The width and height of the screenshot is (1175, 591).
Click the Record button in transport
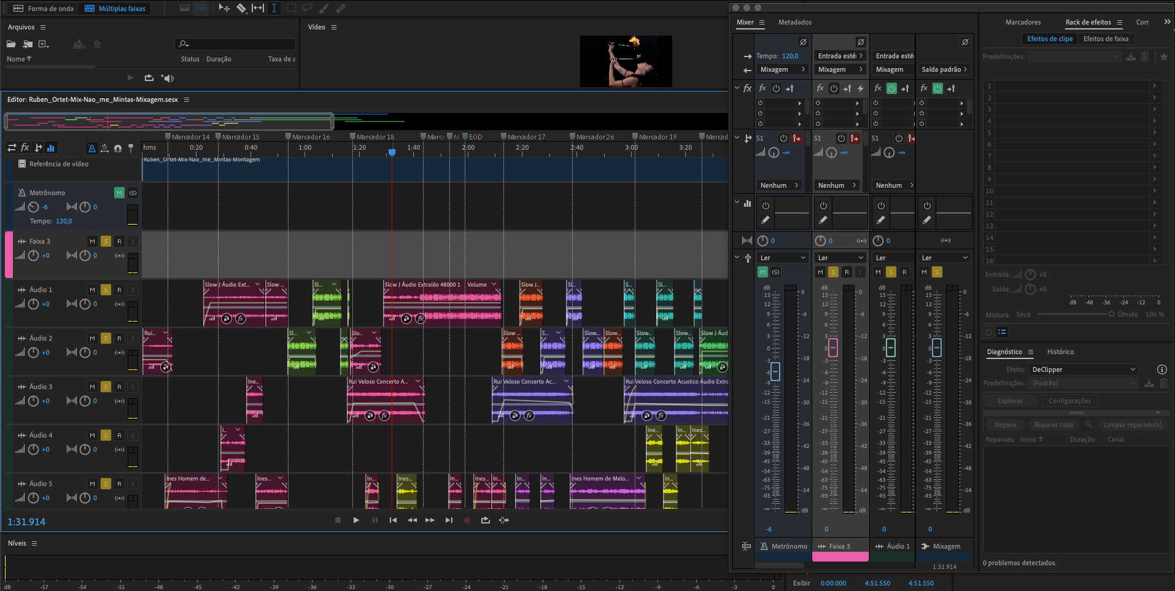click(x=467, y=520)
